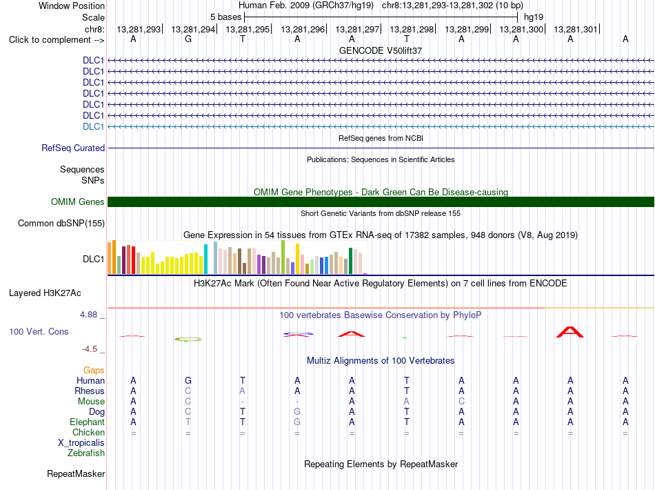The width and height of the screenshot is (655, 490).
Task: Click the OMIM Genes label
Action: (x=77, y=202)
